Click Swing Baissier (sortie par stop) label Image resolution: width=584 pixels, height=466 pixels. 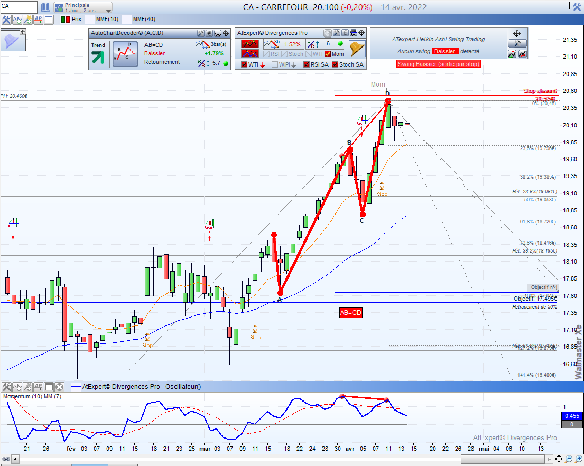pos(438,64)
